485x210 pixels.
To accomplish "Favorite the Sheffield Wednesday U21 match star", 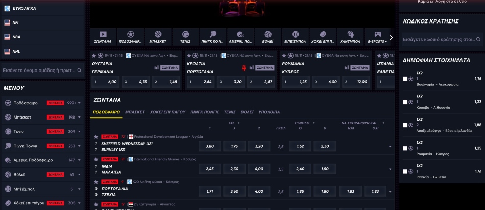I will pos(96,136).
